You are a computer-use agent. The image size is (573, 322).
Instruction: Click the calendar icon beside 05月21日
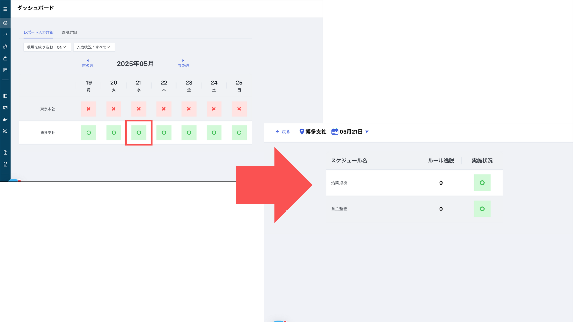coord(335,132)
